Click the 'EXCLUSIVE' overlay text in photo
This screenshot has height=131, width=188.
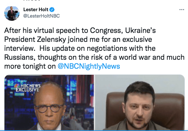[27, 90]
